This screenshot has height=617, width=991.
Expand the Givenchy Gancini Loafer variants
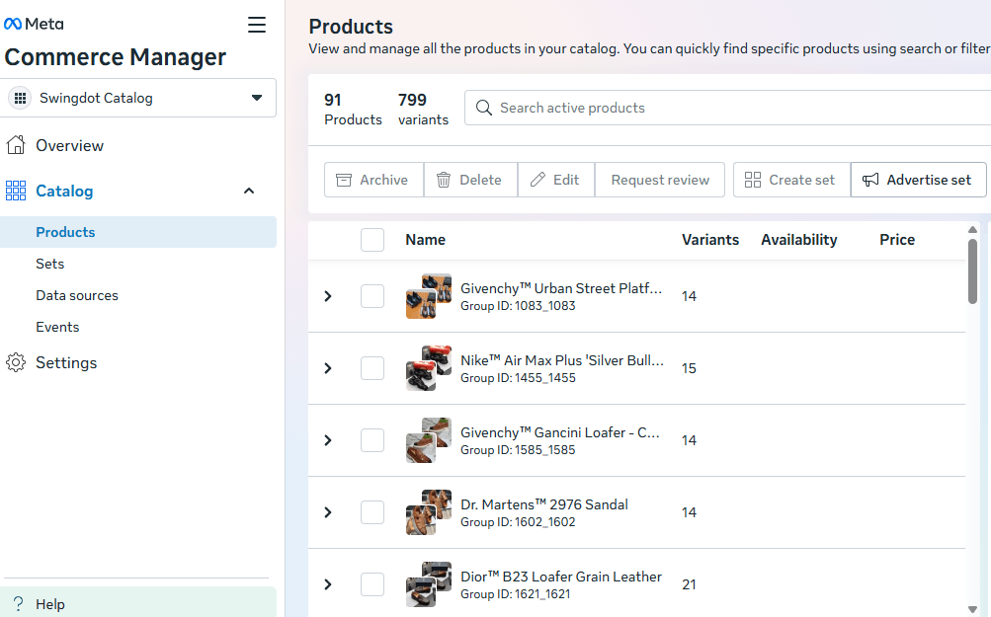[328, 440]
